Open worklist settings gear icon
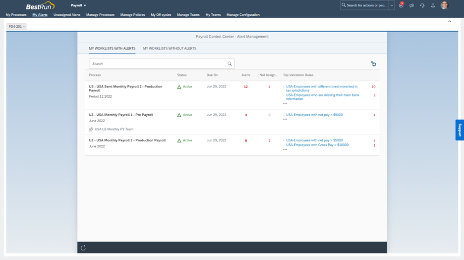The image size is (464, 260). tap(373, 64)
